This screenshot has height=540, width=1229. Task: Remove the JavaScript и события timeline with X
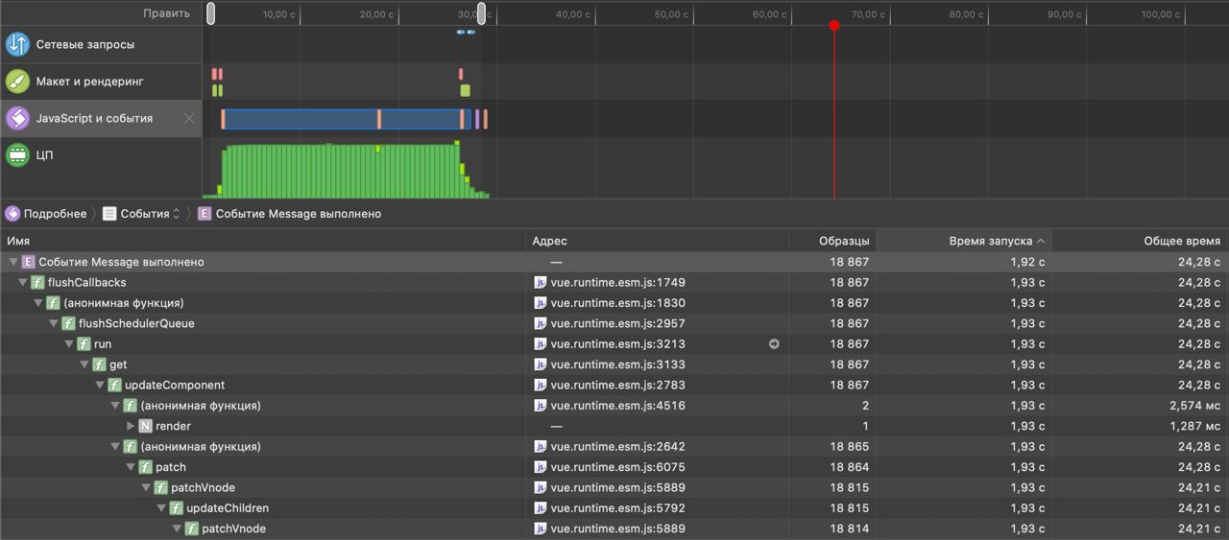pos(189,119)
